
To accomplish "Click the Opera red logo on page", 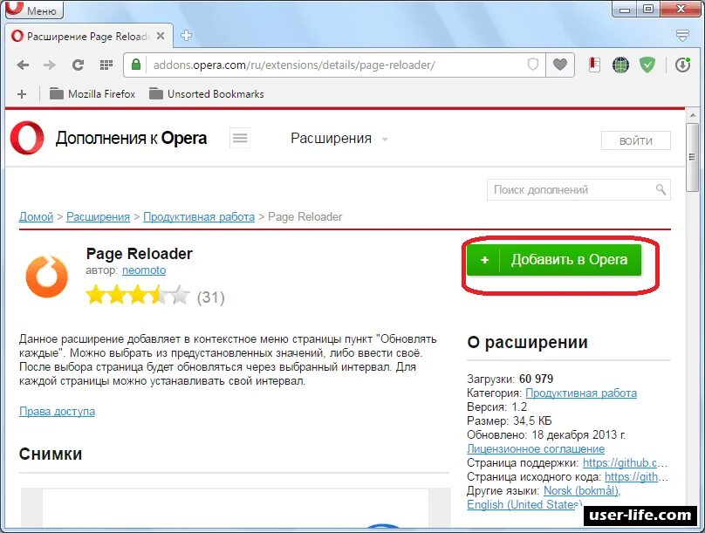I will pos(27,138).
